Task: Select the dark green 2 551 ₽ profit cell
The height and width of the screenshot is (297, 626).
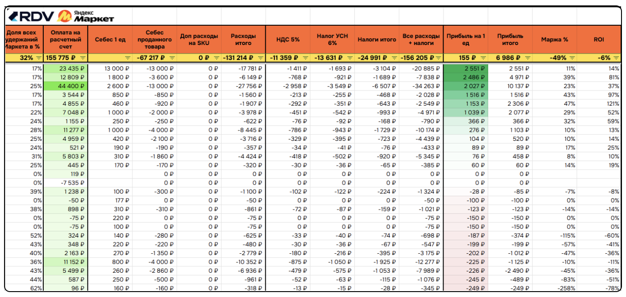Action: (466, 69)
